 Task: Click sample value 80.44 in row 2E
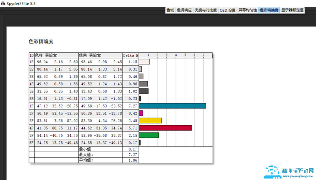click(x=42, y=69)
